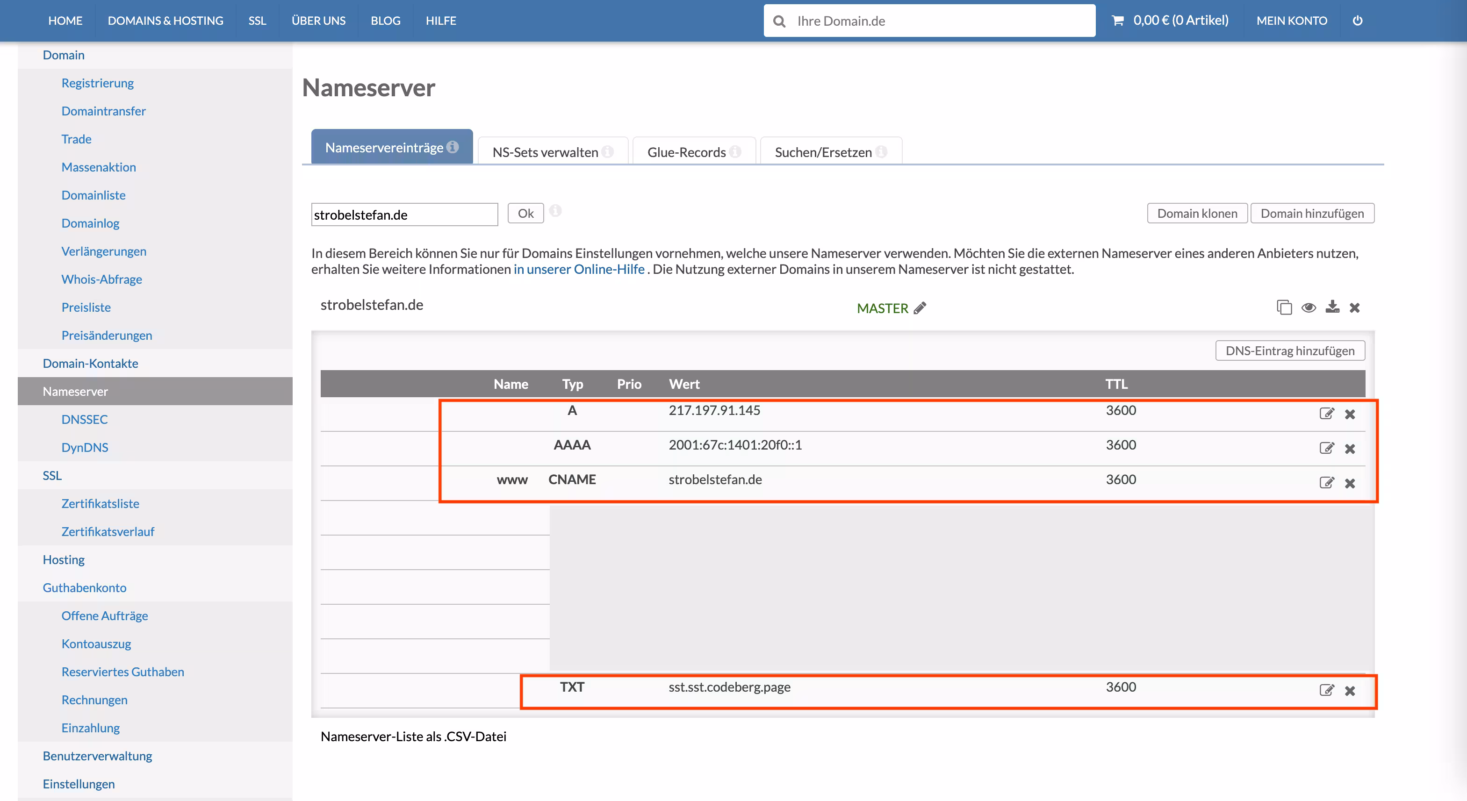Click the pencil icon next to MASTER
The width and height of the screenshot is (1467, 801).
tap(920, 308)
